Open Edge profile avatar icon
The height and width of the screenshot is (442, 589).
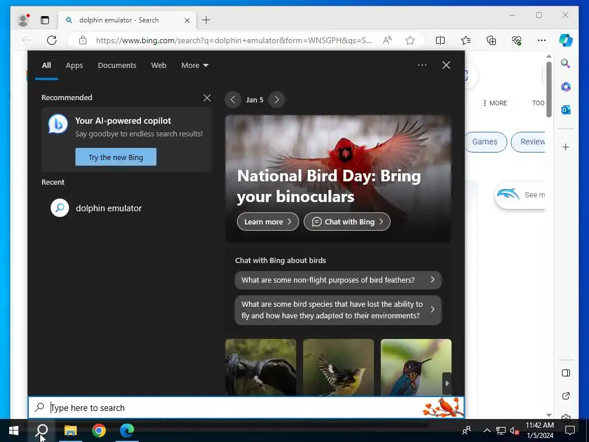tap(23, 20)
